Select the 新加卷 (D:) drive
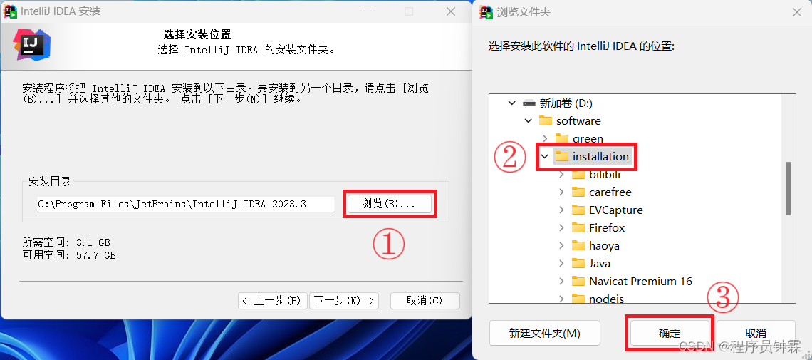The image size is (812, 360). [x=565, y=103]
